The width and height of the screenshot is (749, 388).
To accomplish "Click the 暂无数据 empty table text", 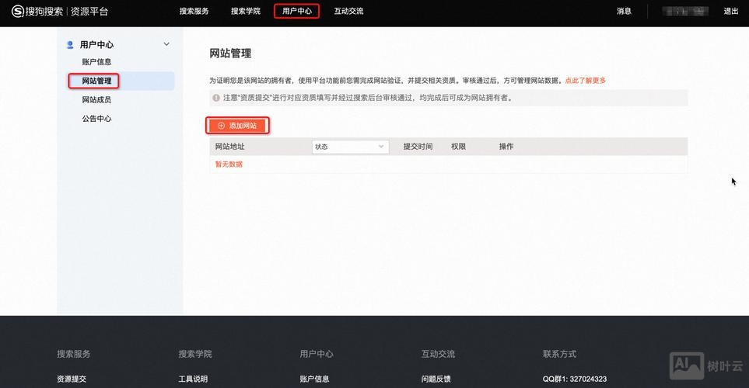I will click(x=229, y=164).
